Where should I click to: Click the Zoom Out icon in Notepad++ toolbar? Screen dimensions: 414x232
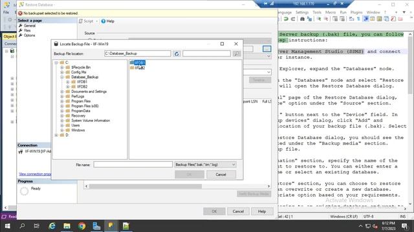[x=326, y=19]
